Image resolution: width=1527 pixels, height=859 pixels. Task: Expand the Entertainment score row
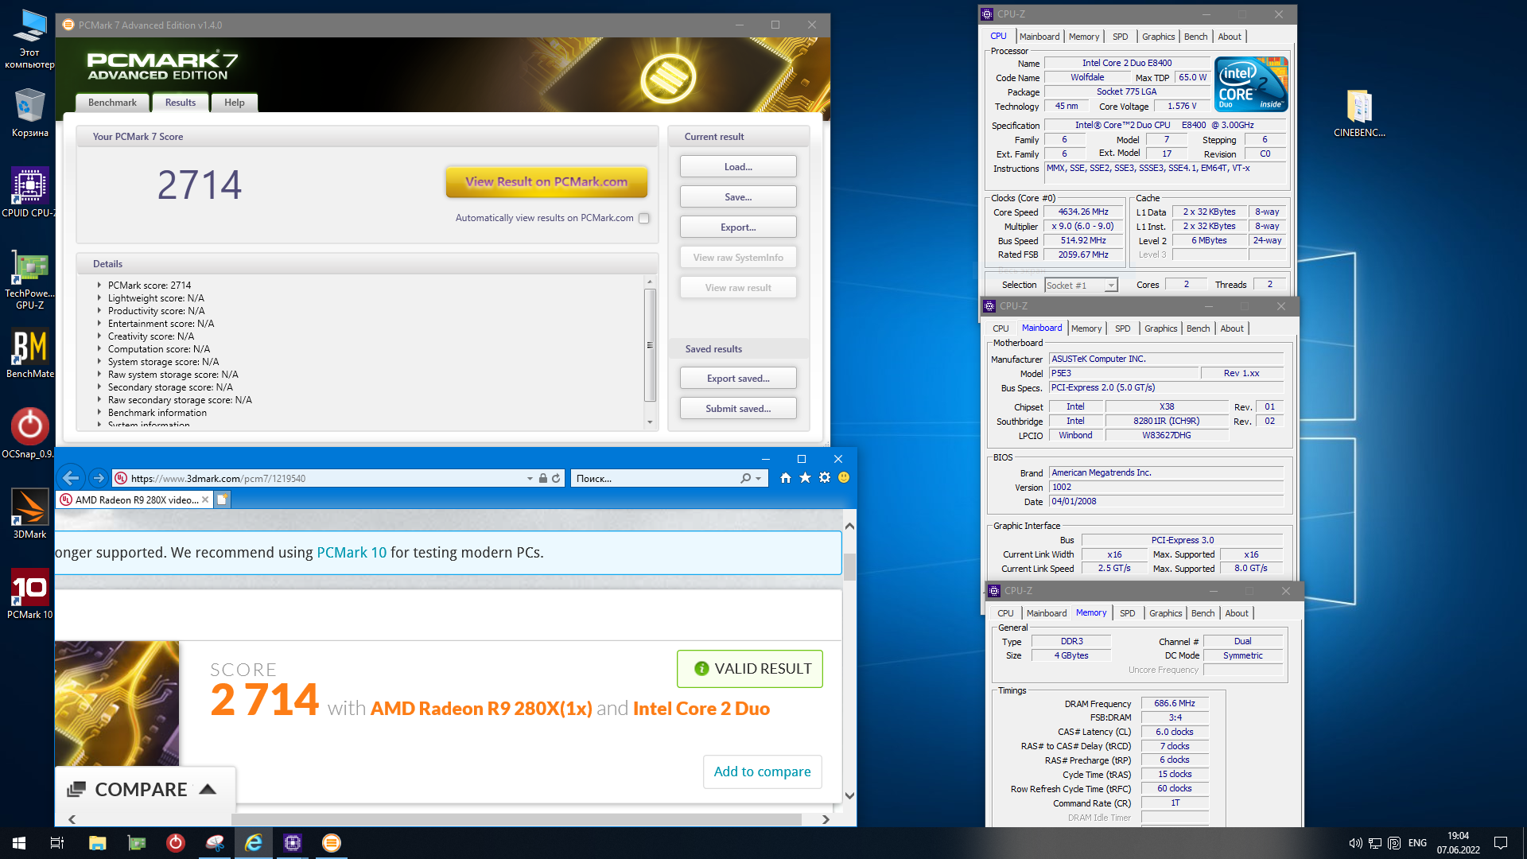pyautogui.click(x=99, y=323)
